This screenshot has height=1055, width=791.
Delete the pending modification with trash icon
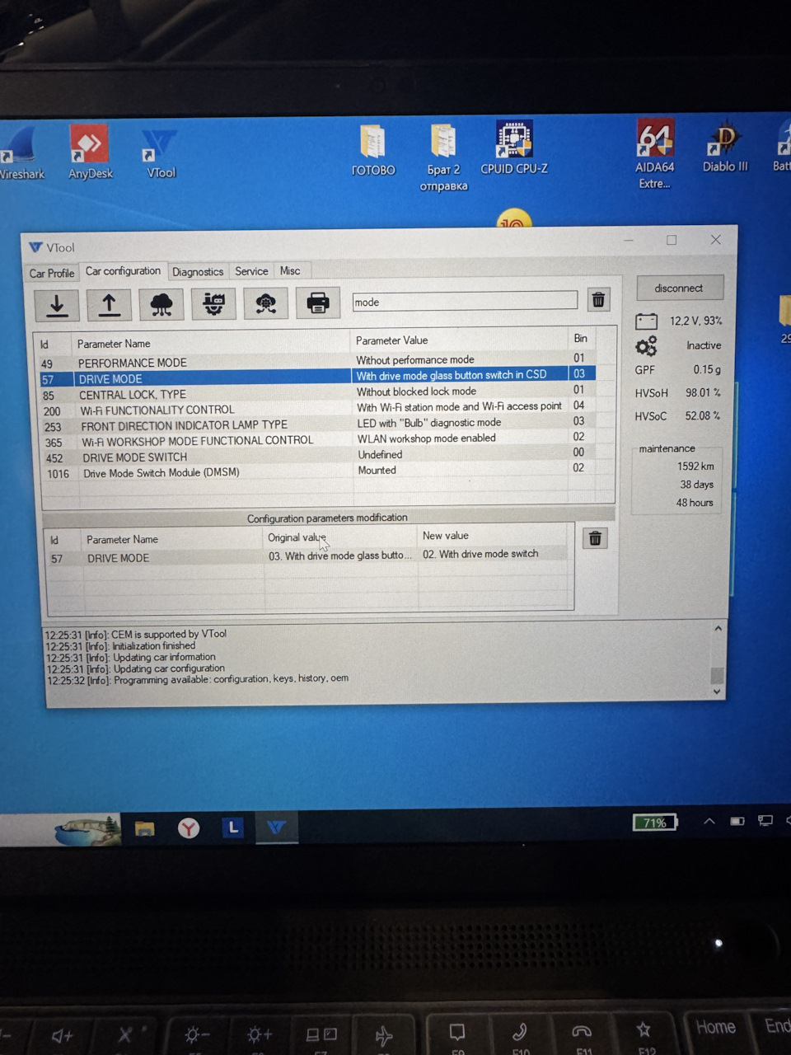point(595,539)
